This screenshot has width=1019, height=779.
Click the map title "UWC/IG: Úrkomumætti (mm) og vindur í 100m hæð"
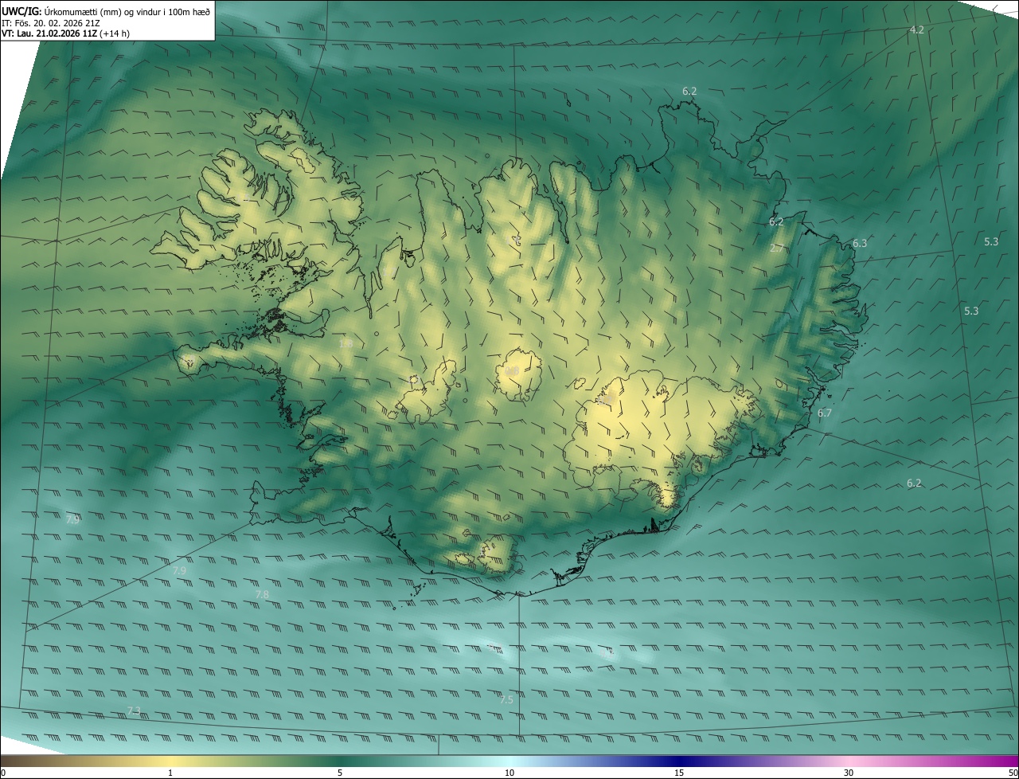tap(106, 10)
